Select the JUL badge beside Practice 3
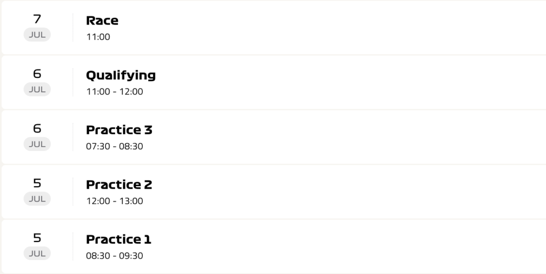Image resolution: width=546 pixels, height=274 pixels. 37,144
